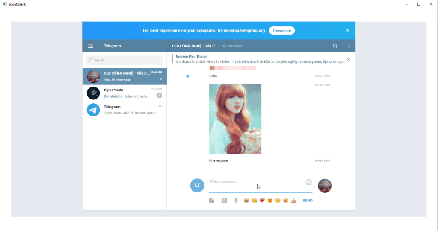The width and height of the screenshot is (438, 230).
Task: Click the LI user avatar beside message box
Action: click(197, 185)
